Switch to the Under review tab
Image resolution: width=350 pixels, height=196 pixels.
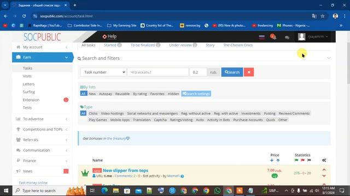coord(183,45)
